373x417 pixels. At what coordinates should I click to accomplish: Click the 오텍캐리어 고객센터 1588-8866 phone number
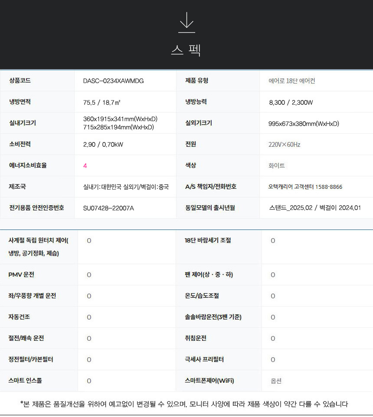coord(305,187)
